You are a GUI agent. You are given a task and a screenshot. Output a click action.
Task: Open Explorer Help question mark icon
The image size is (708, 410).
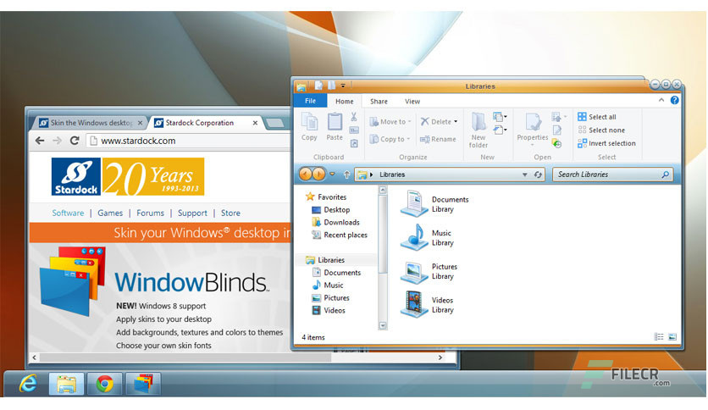[x=674, y=100]
